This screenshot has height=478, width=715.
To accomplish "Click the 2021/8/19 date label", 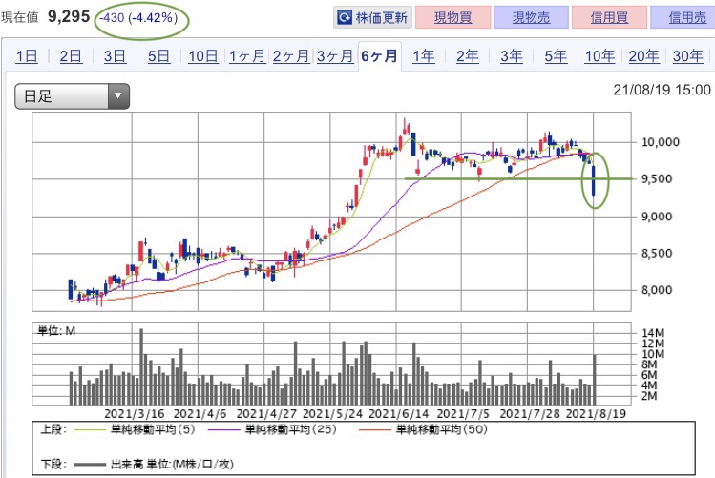I will 596,414.
